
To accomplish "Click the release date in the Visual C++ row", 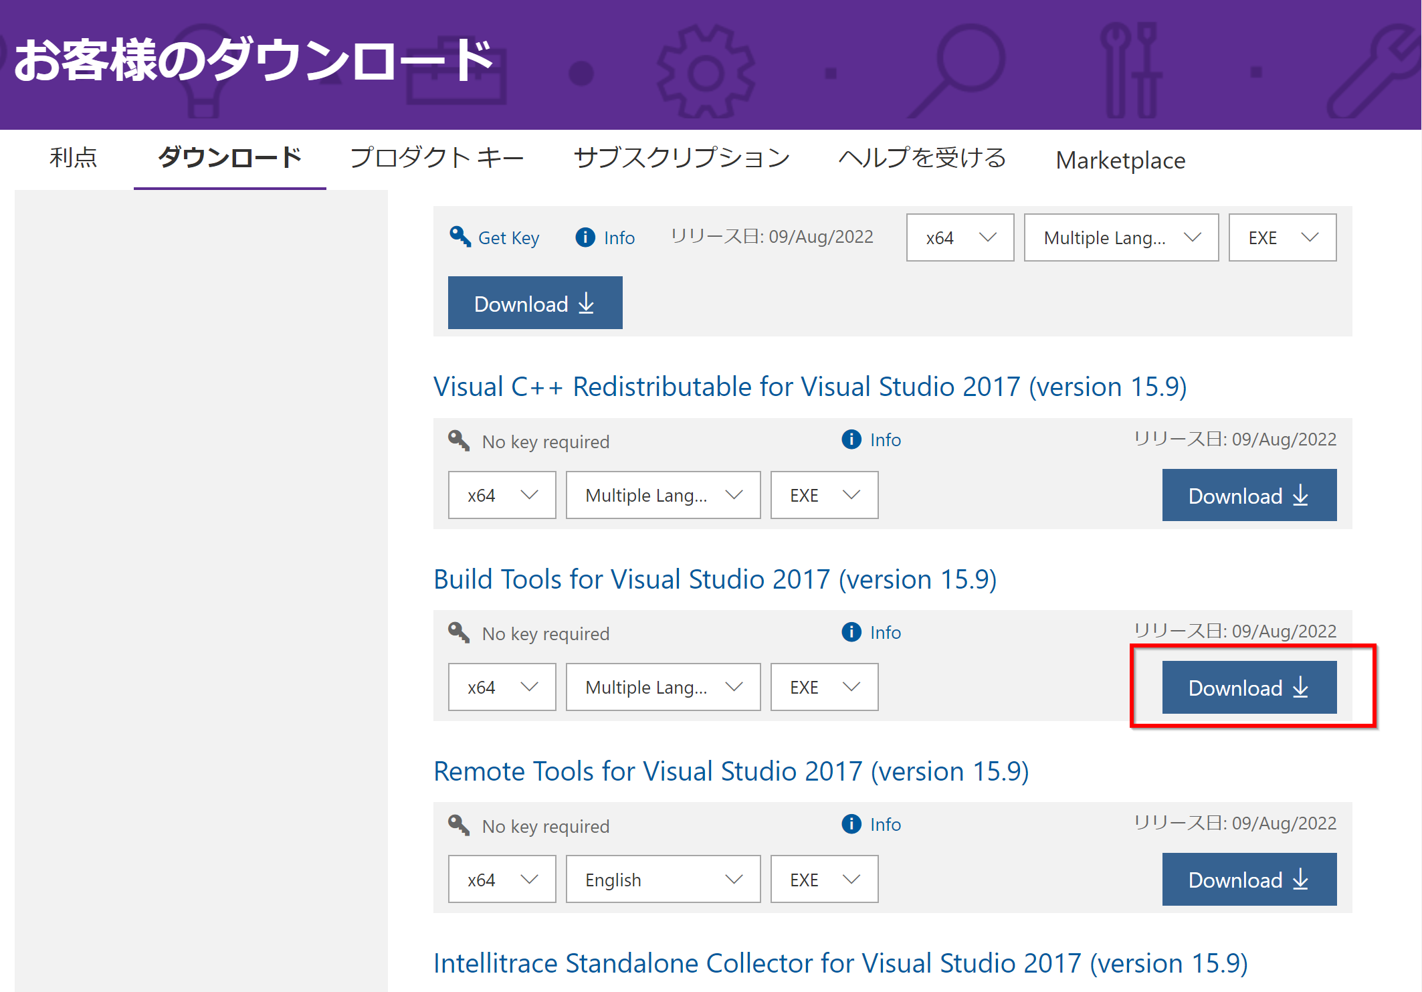I will coord(1235,439).
